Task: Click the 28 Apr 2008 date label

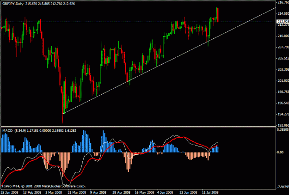Action: (x=122, y=192)
